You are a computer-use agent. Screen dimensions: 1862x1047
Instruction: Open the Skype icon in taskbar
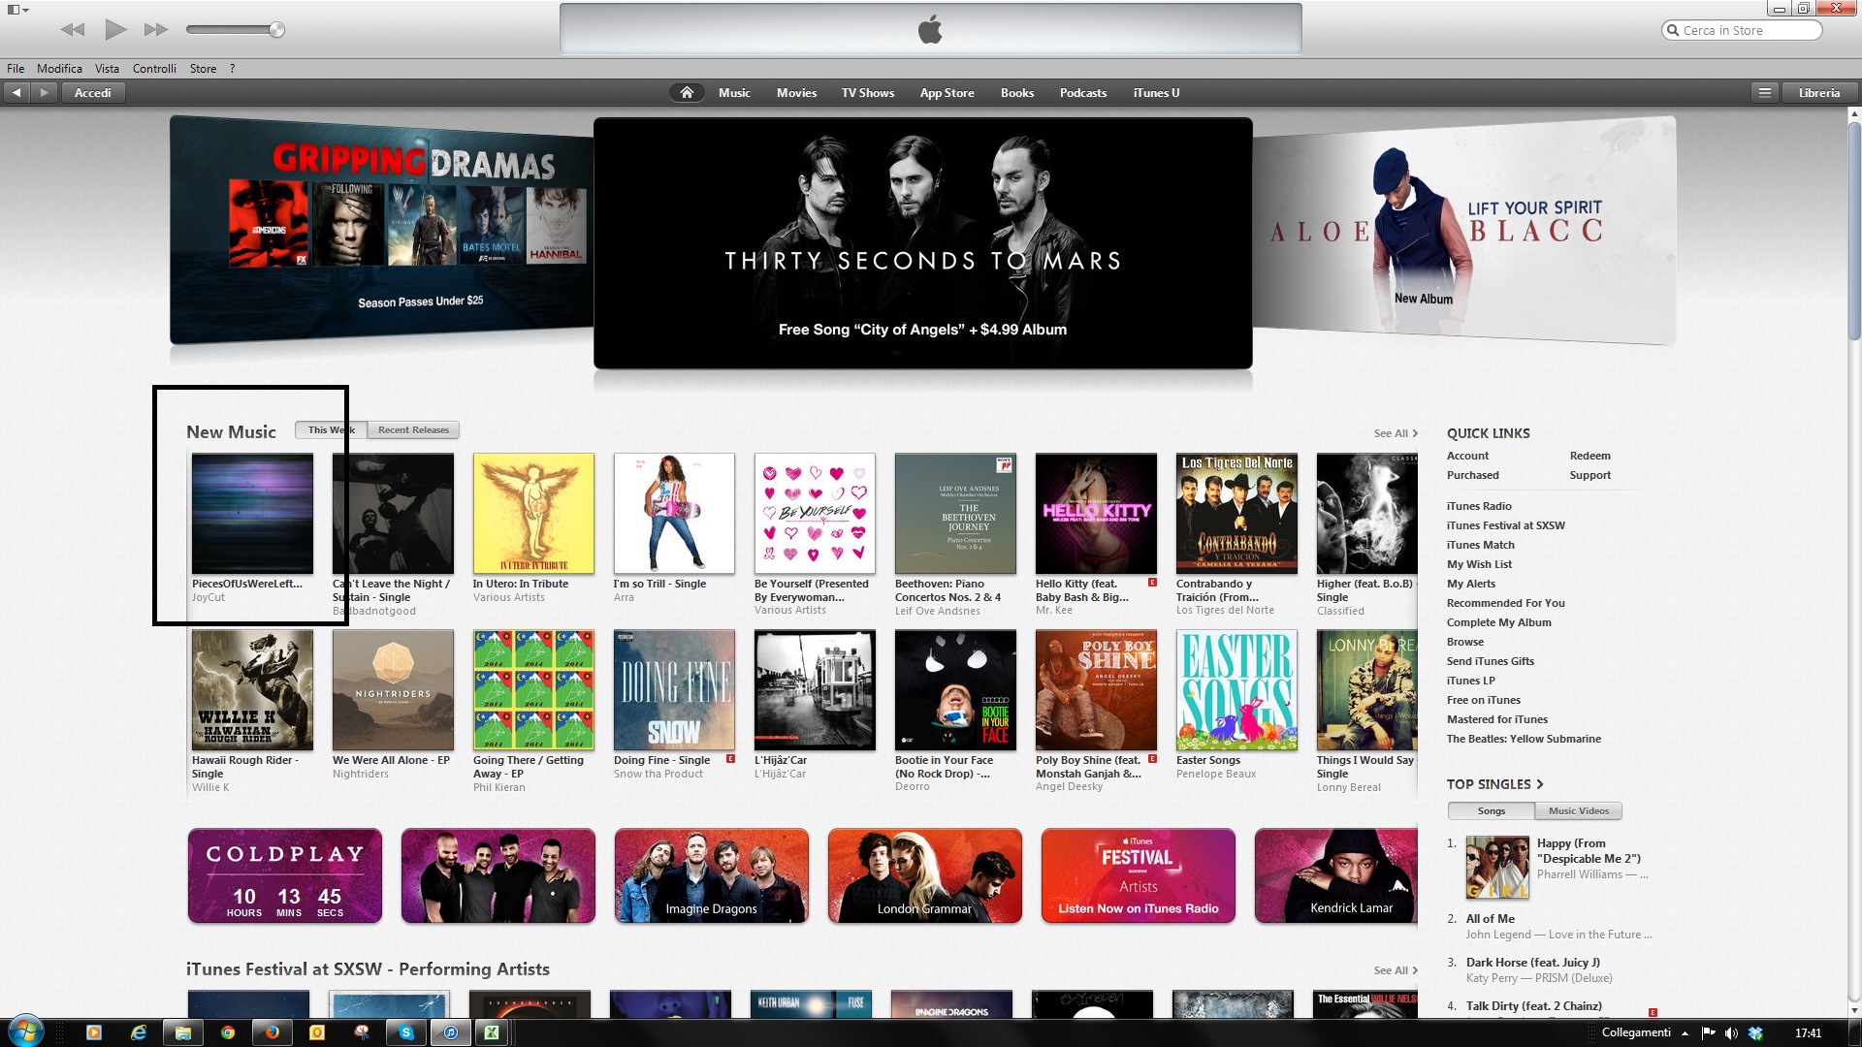click(x=406, y=1032)
